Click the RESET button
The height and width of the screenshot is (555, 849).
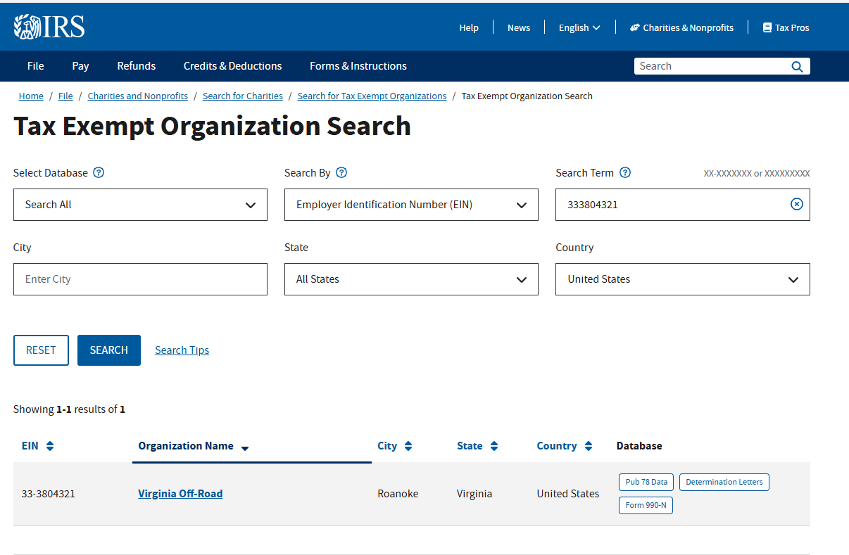tap(41, 350)
